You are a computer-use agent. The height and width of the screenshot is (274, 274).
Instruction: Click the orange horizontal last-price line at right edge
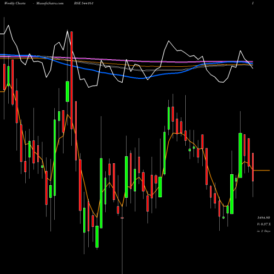261,170
